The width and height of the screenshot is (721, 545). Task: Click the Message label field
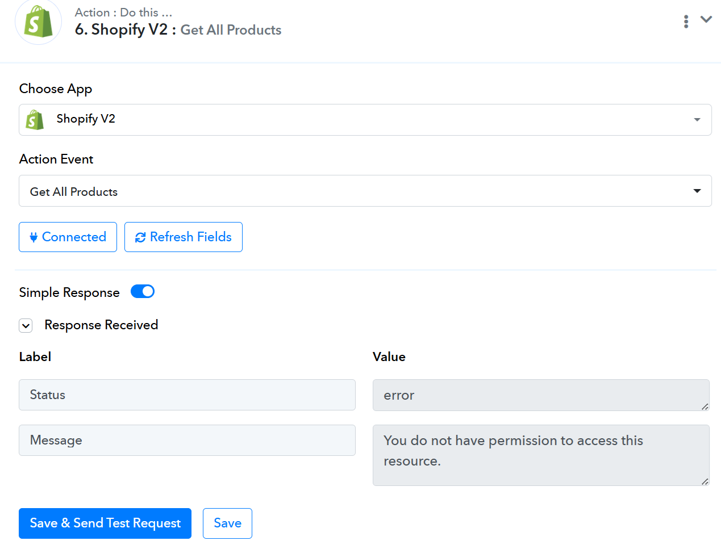(187, 440)
